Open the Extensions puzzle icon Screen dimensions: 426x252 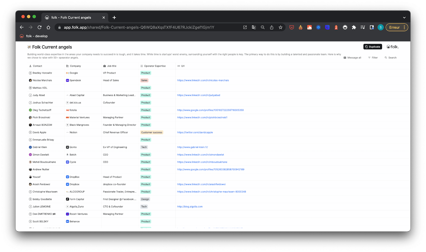coord(354,27)
